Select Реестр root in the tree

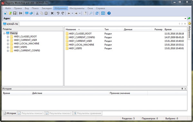[14, 33]
